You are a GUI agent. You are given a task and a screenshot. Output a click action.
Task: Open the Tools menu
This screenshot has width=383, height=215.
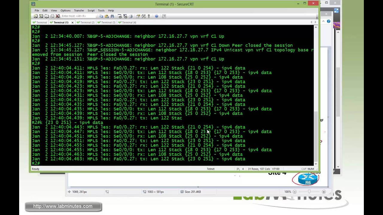pos(101,10)
